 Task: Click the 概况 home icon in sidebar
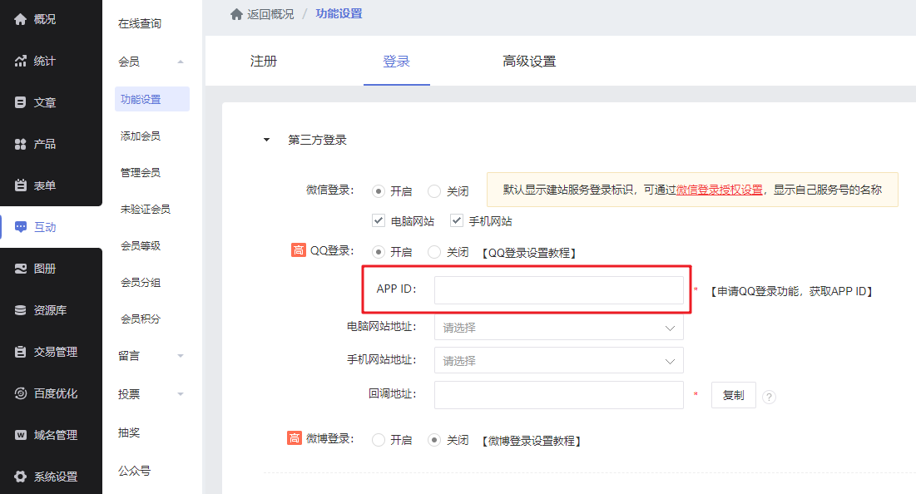tap(21, 19)
